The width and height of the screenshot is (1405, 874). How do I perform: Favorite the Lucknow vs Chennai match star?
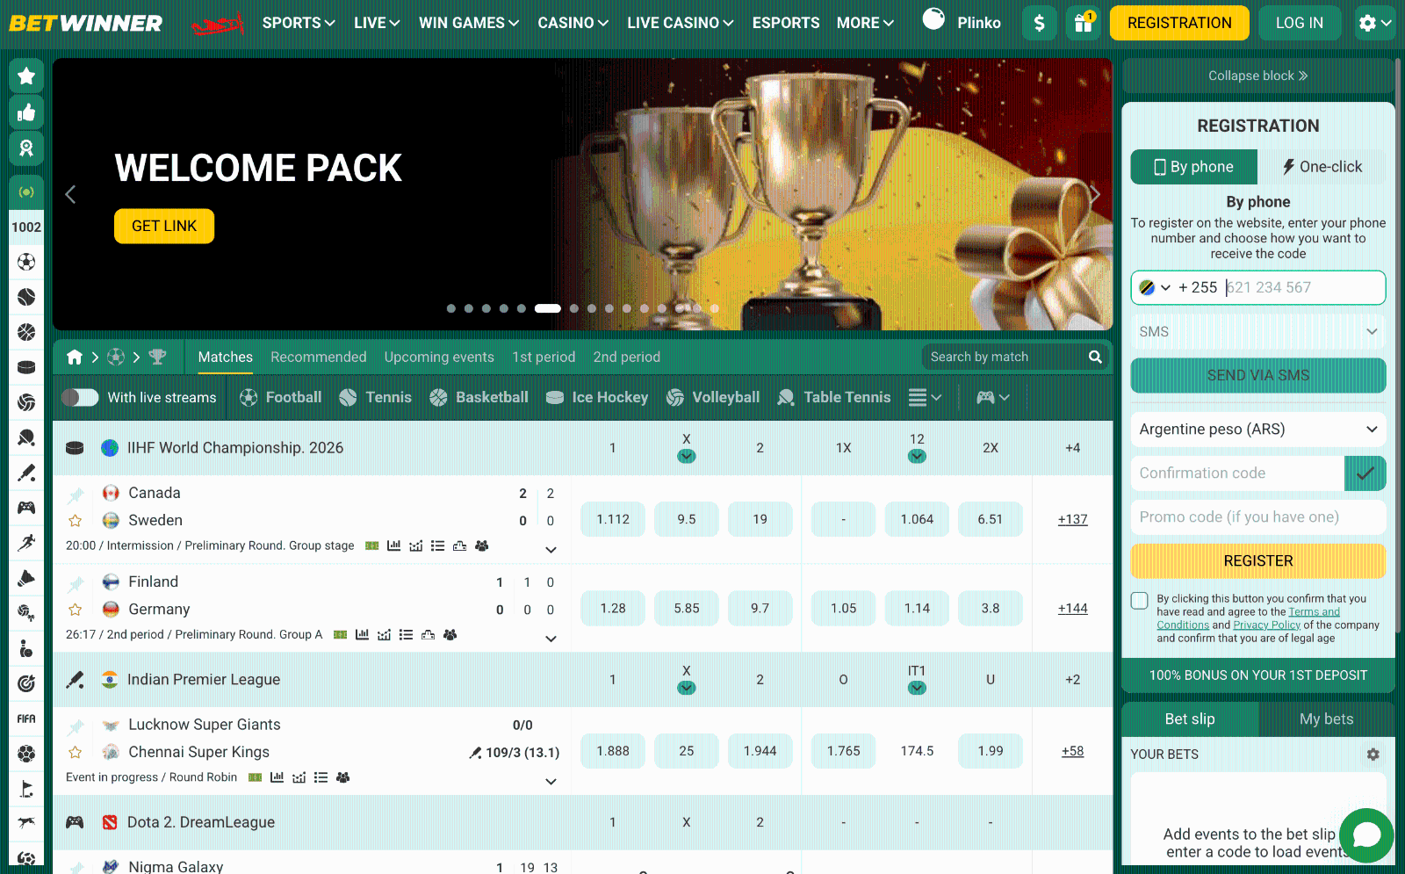click(x=76, y=753)
